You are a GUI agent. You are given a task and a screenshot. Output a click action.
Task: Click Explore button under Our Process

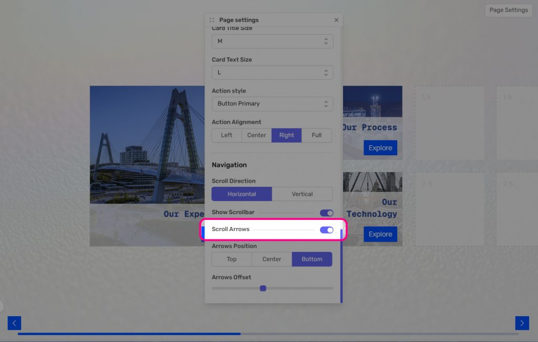(380, 148)
